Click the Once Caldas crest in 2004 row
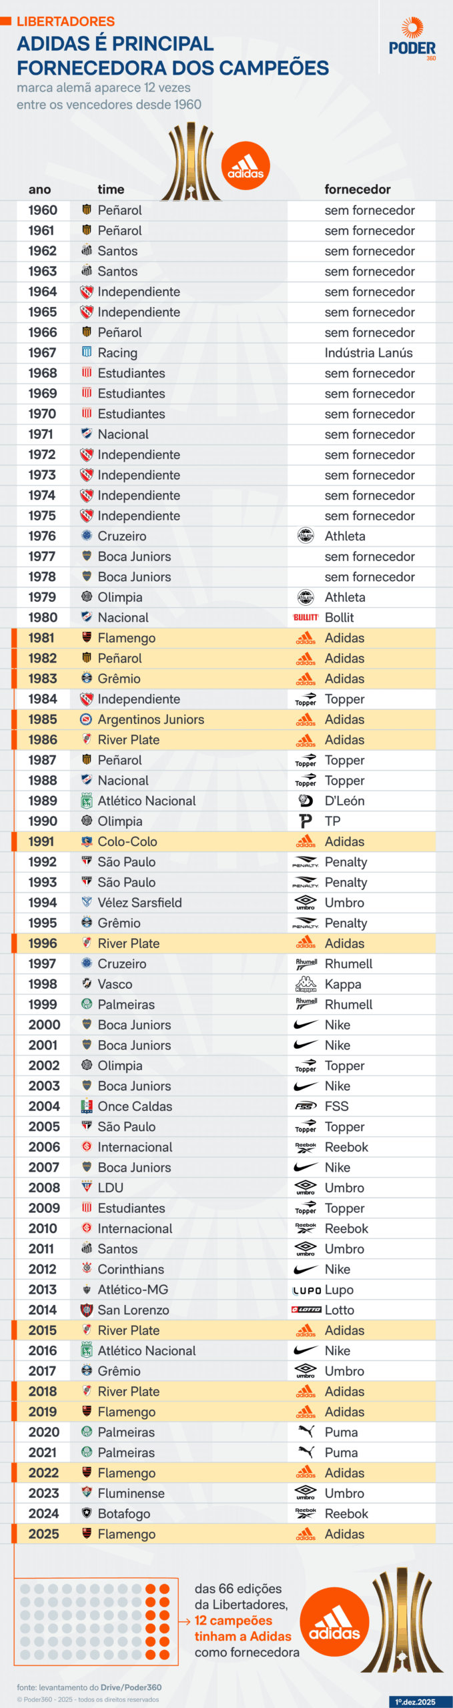The image size is (453, 1708). (x=86, y=1106)
